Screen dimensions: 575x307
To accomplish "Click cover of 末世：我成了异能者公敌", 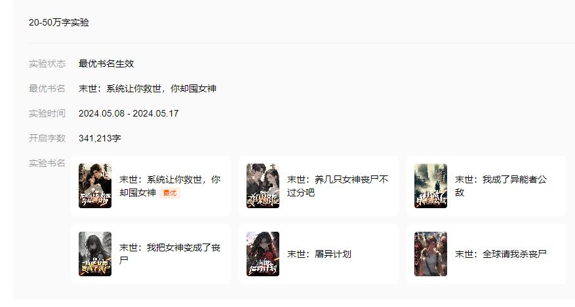I will pyautogui.click(x=431, y=186).
